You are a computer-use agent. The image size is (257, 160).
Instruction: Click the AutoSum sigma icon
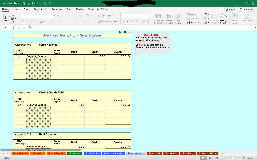pyautogui.click(x=206, y=15)
